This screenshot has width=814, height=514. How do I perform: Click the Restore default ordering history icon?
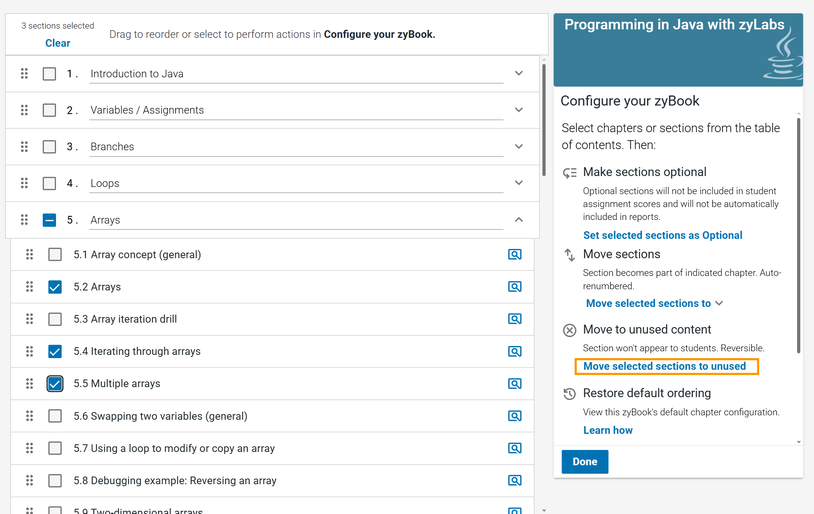[x=569, y=394]
